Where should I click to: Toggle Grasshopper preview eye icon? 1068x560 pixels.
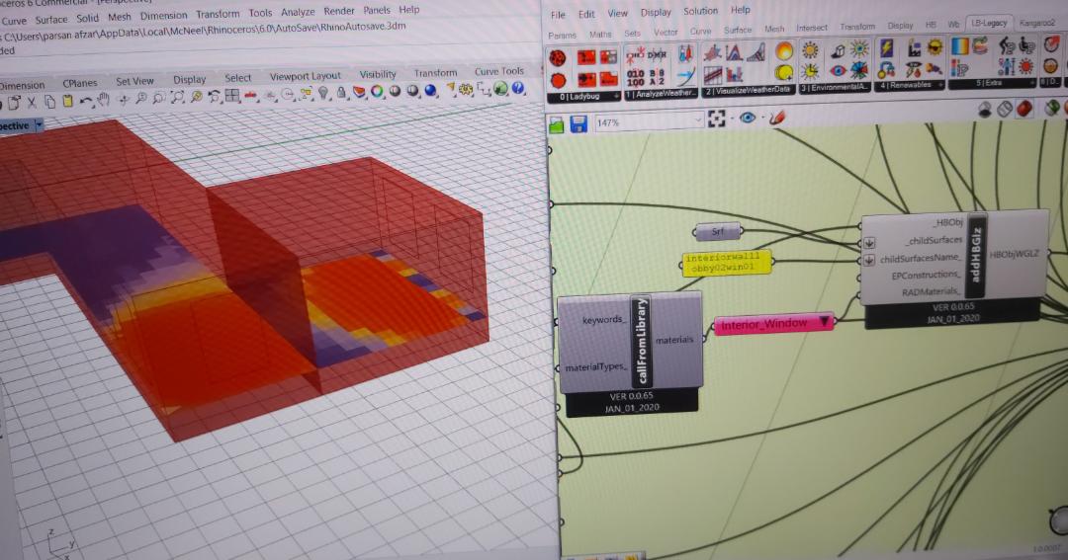click(748, 119)
